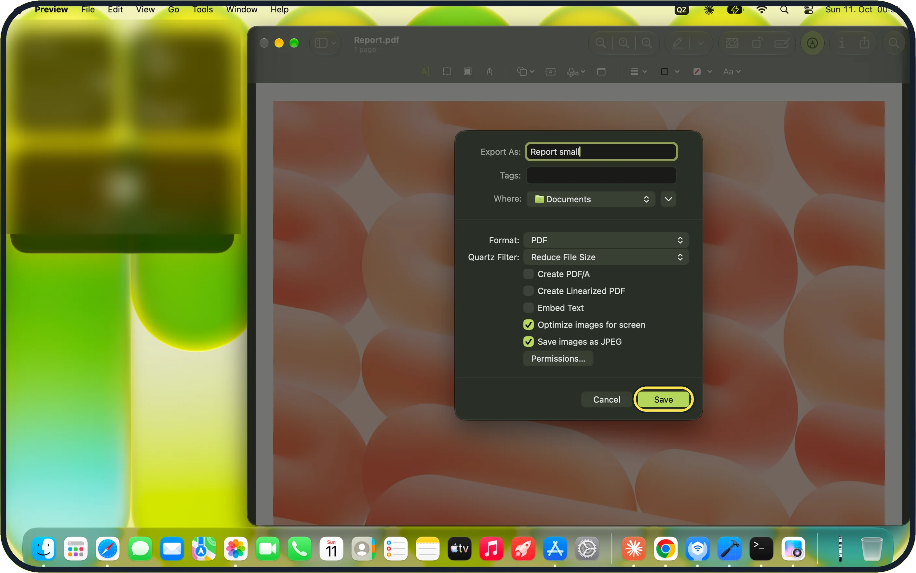The image size is (916, 573).
Task: Open Trash in the Dock
Action: 871,548
